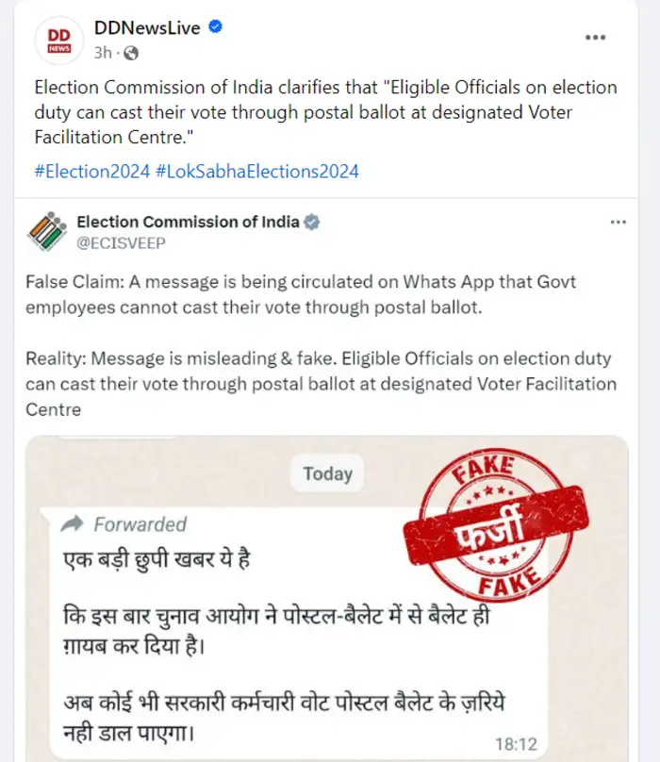Open the #LokSabhaElections2024 hashtag
660x762 pixels.
(x=256, y=171)
